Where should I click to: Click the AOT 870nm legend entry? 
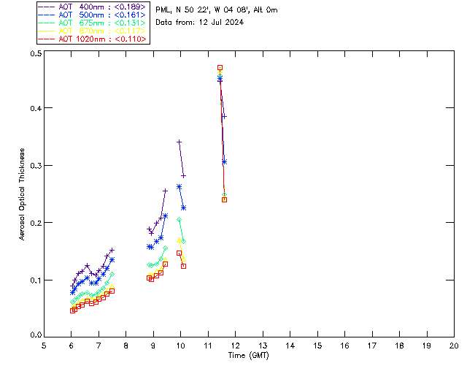pyautogui.click(x=92, y=31)
